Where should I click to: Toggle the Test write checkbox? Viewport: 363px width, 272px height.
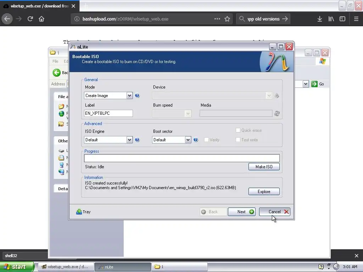click(x=238, y=140)
